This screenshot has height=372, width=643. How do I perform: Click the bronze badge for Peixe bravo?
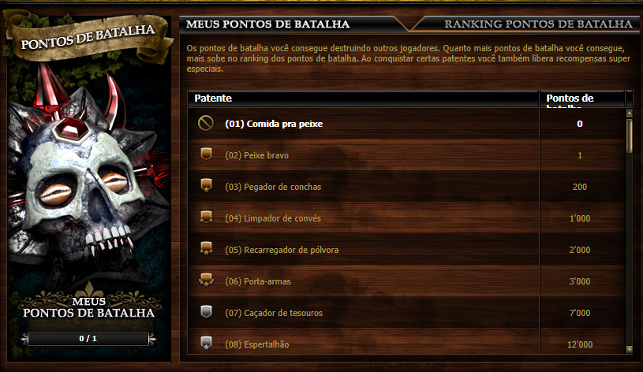coord(206,154)
